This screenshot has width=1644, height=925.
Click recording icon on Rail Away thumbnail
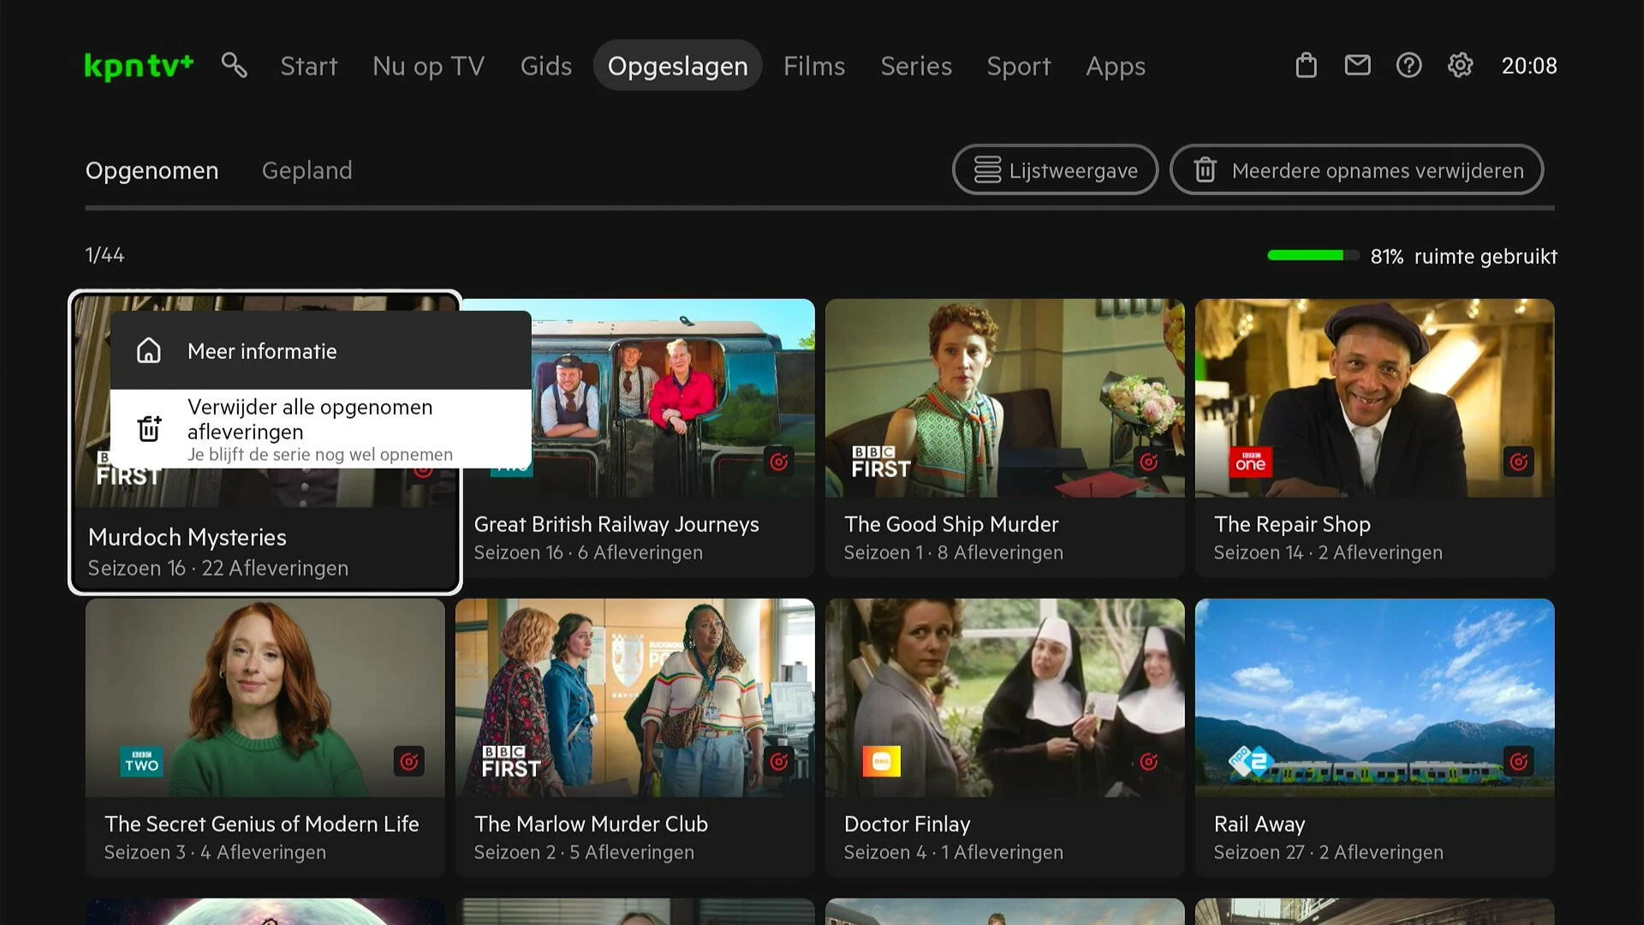[x=1518, y=761]
